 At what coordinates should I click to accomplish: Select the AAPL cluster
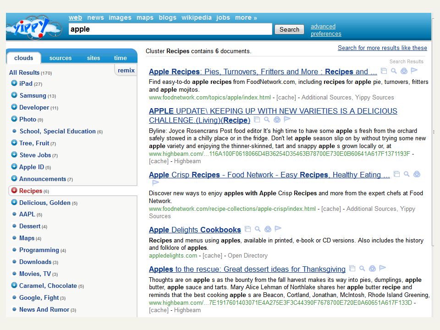pos(27,214)
